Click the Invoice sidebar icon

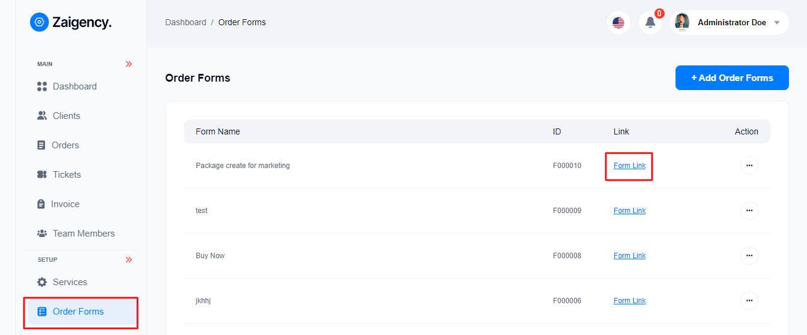[41, 204]
